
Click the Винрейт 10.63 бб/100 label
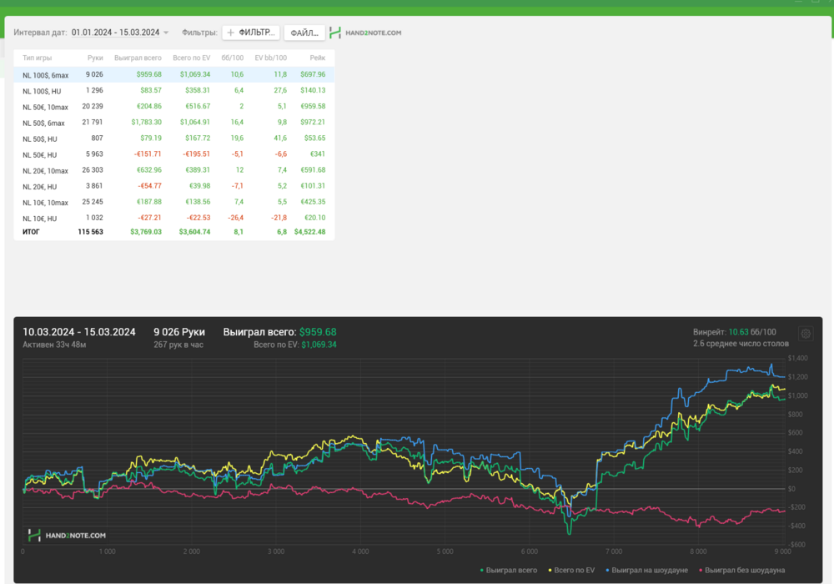point(734,332)
